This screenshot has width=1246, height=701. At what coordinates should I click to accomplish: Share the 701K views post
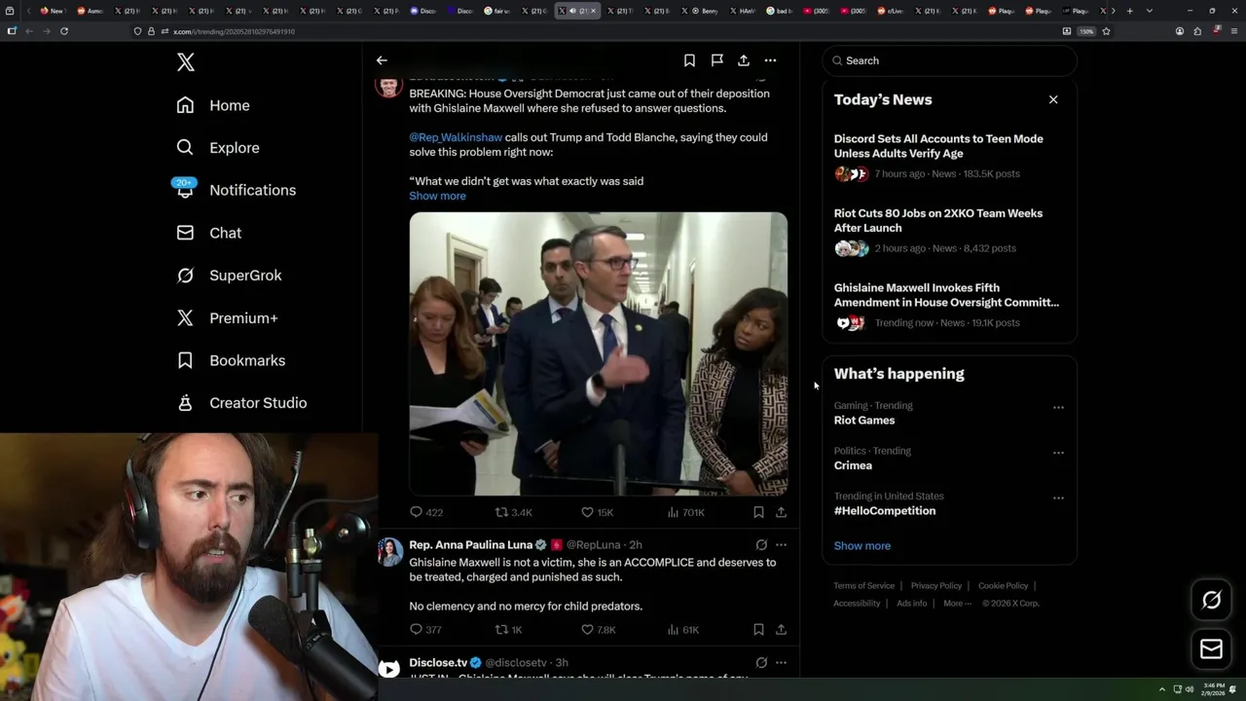[x=781, y=512]
